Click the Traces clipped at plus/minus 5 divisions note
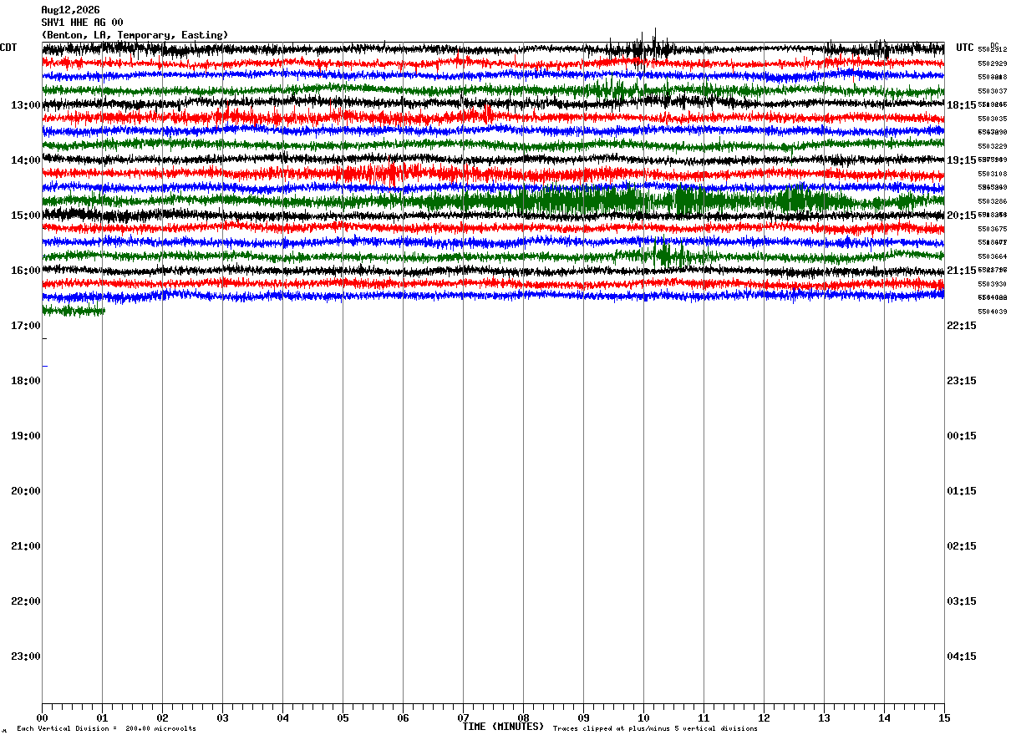This screenshot has width=1011, height=740. pos(655,729)
